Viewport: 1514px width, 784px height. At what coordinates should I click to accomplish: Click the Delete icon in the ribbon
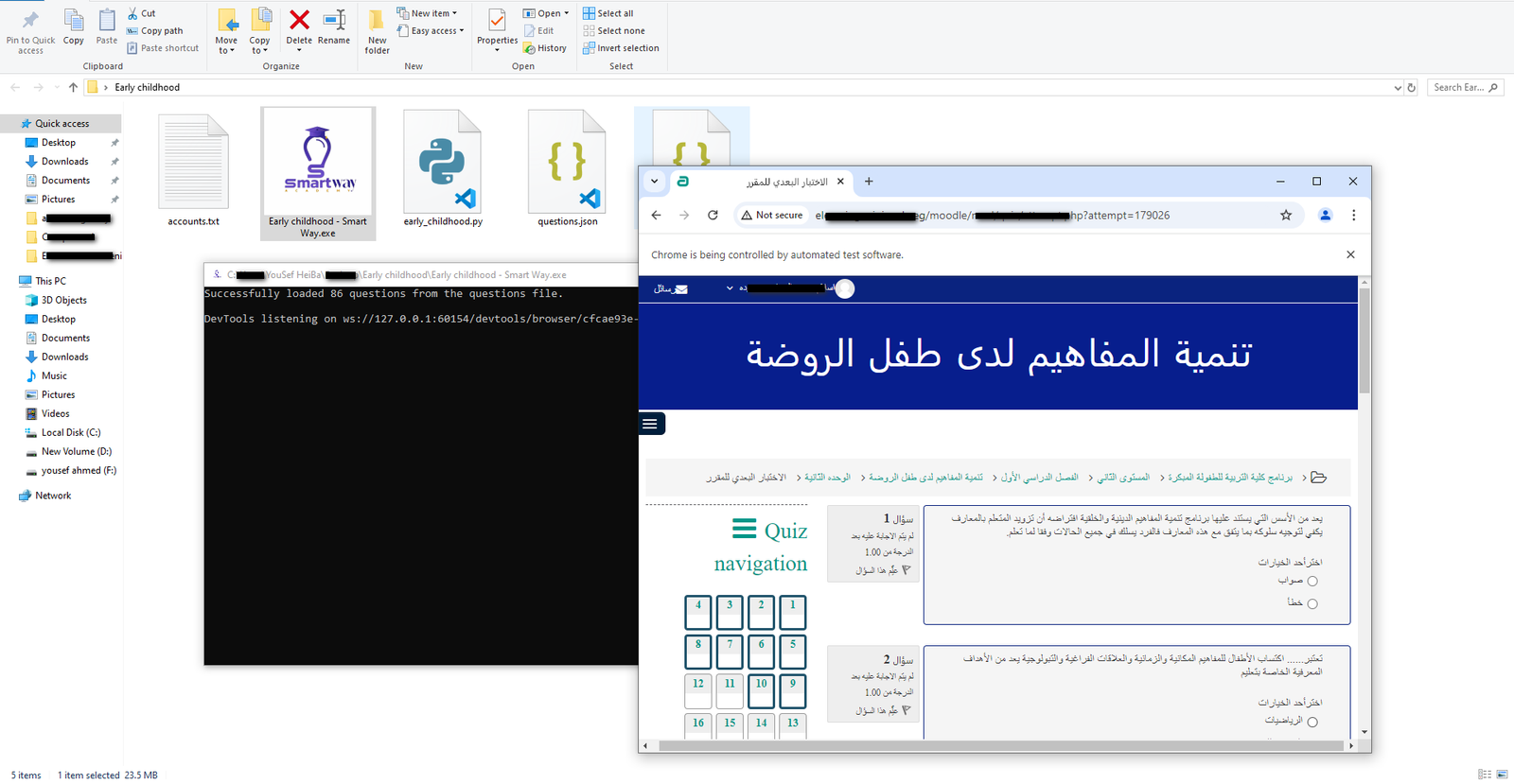299,26
